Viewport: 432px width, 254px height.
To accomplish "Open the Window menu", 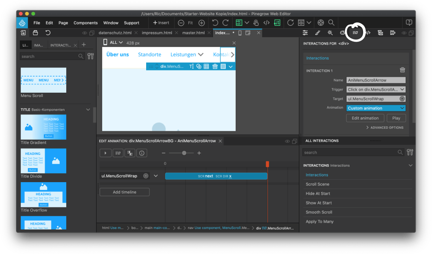I will click(111, 23).
